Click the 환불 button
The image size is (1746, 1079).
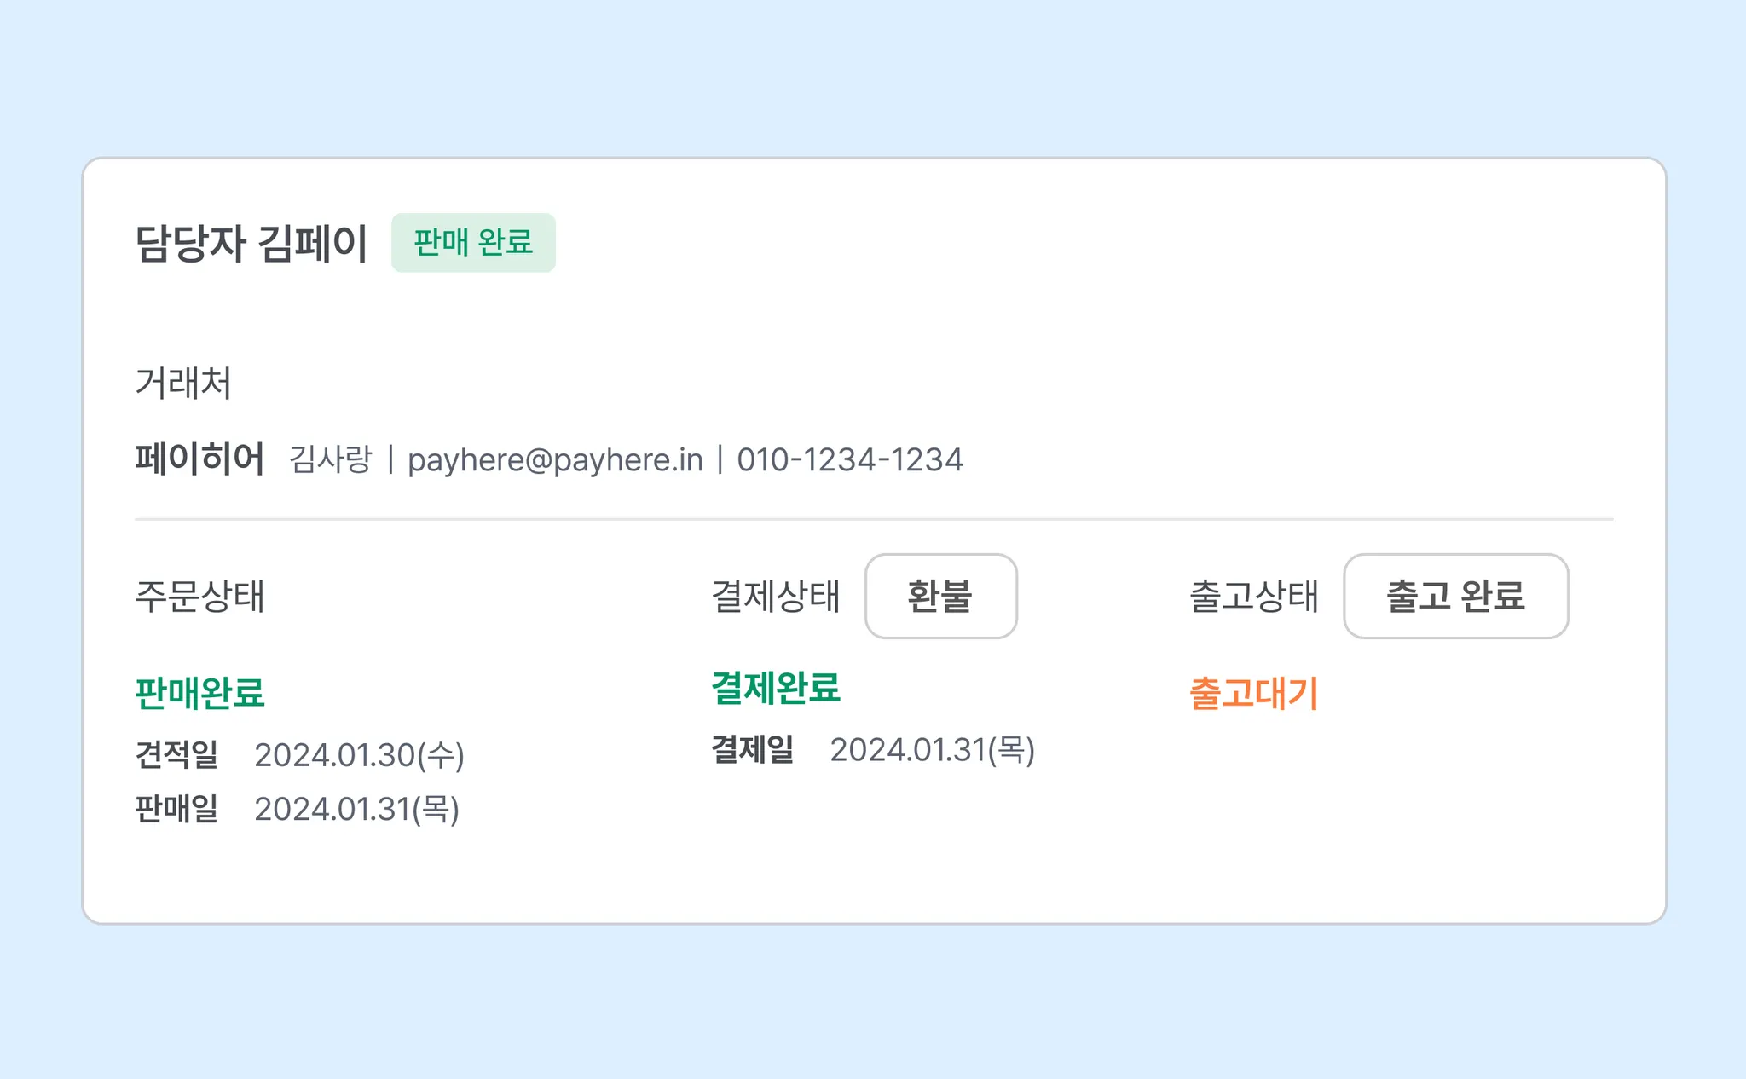[x=940, y=596]
